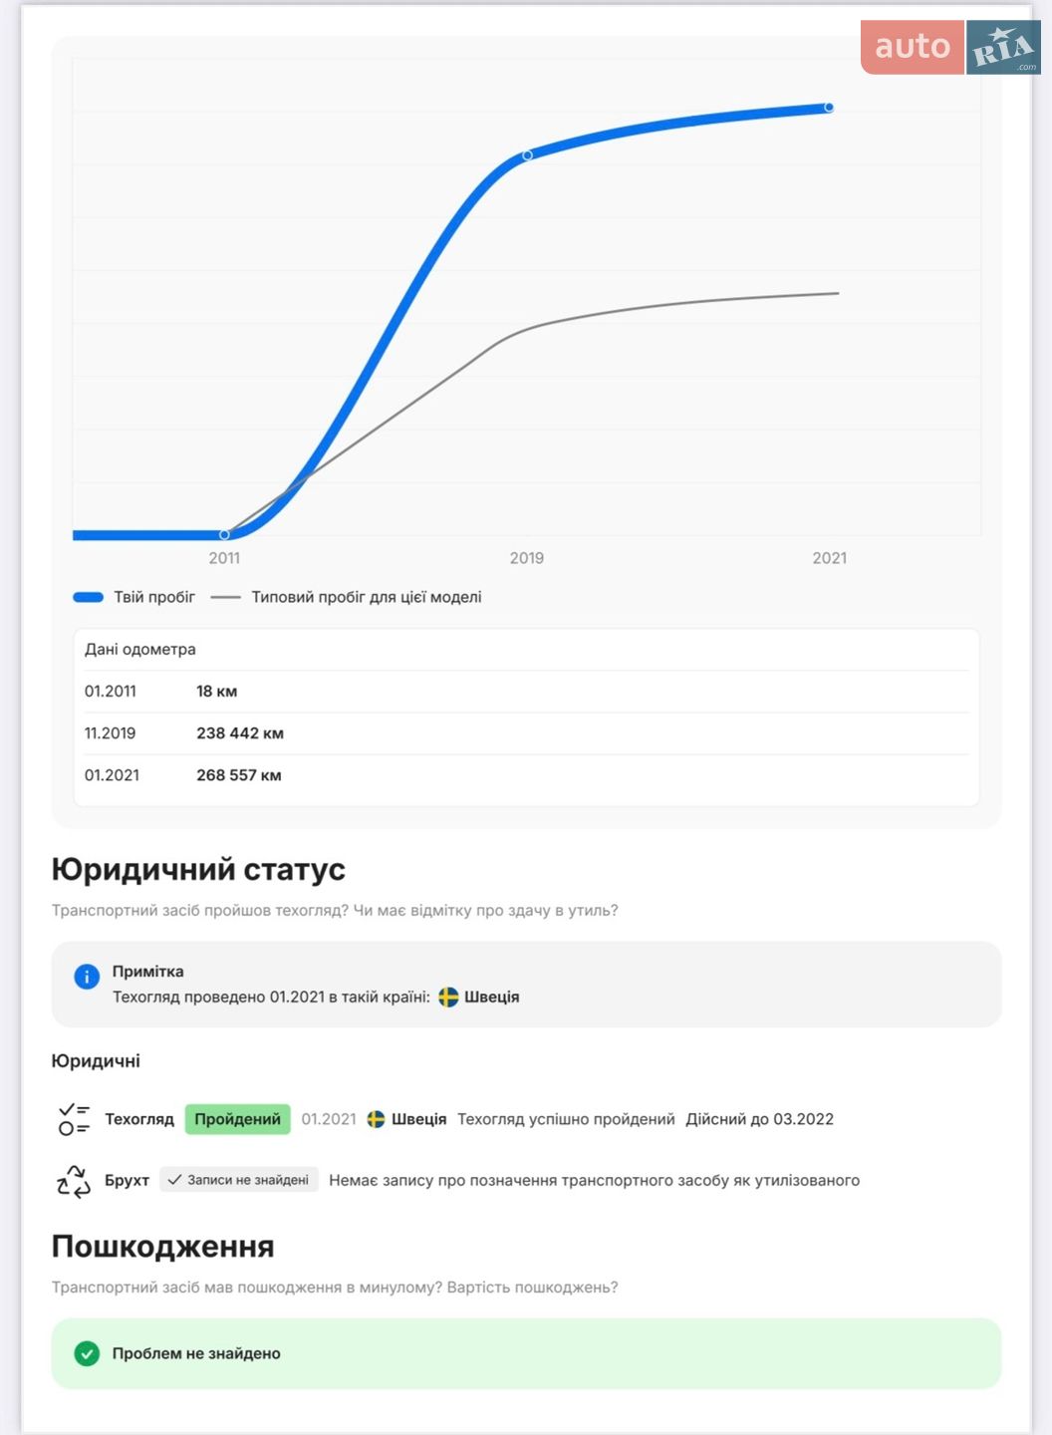Image resolution: width=1052 pixels, height=1435 pixels.
Task: Click the 2021 data point on blue line
Action: pos(829,108)
